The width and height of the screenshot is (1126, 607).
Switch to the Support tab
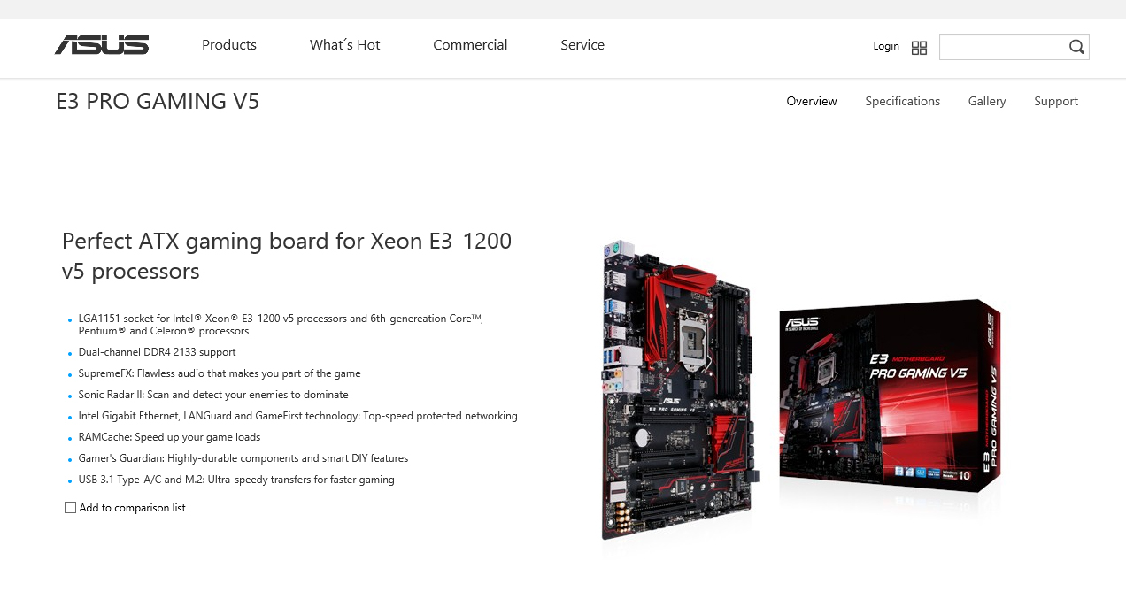pos(1056,101)
